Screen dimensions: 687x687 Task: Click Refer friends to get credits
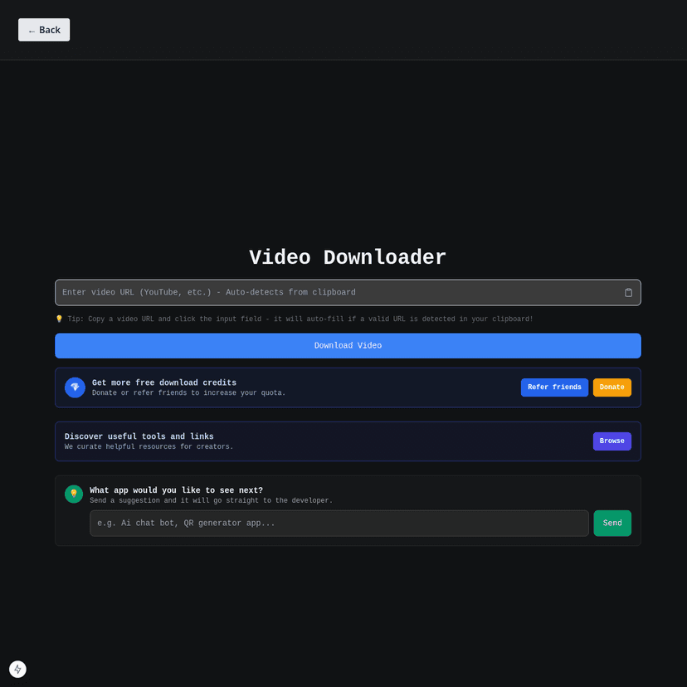click(x=554, y=387)
